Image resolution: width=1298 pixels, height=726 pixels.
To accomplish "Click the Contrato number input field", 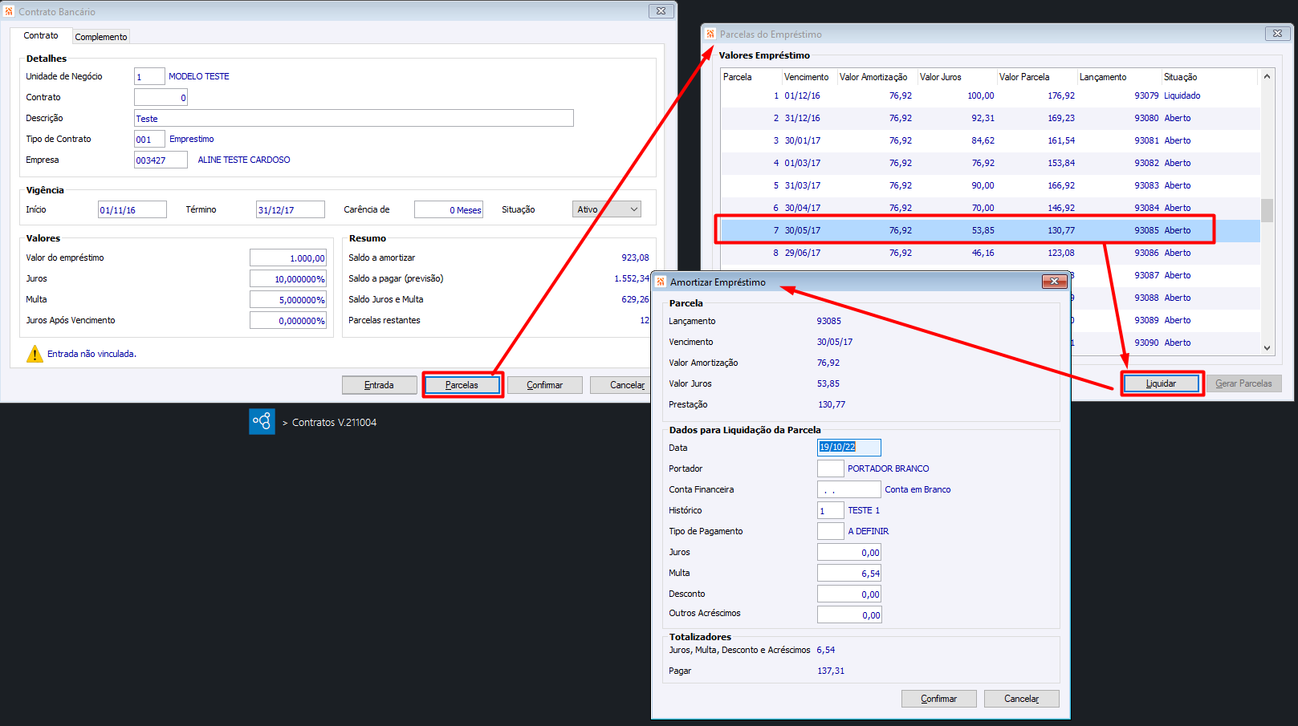I will 161,97.
